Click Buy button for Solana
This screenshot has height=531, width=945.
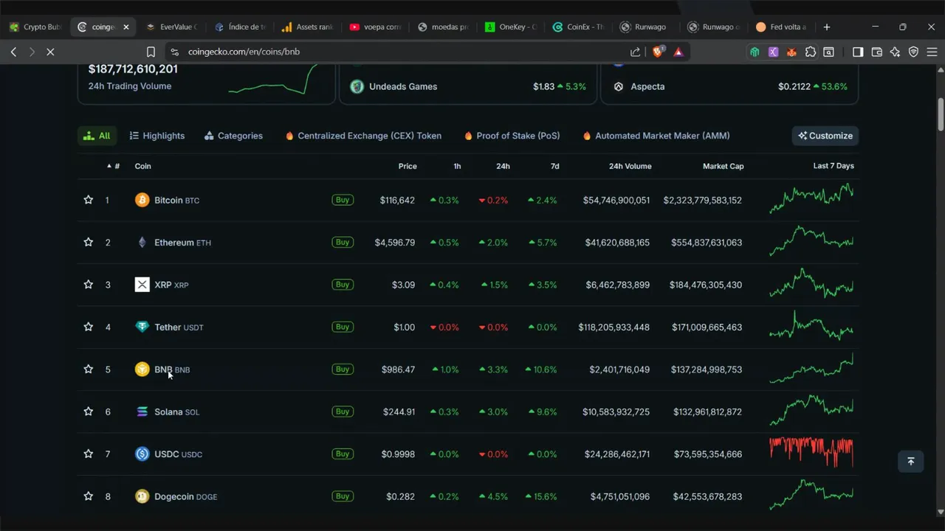tap(343, 412)
